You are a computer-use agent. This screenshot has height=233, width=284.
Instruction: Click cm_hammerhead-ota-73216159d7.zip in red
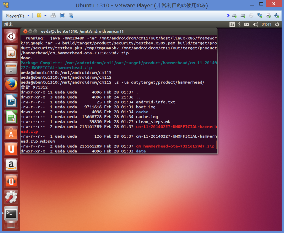click(175, 146)
